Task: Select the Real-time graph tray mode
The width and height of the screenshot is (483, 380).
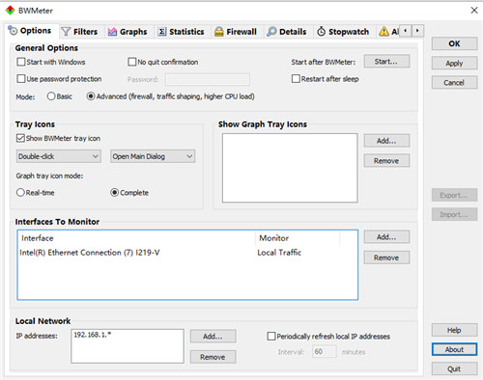Action: click(x=20, y=193)
